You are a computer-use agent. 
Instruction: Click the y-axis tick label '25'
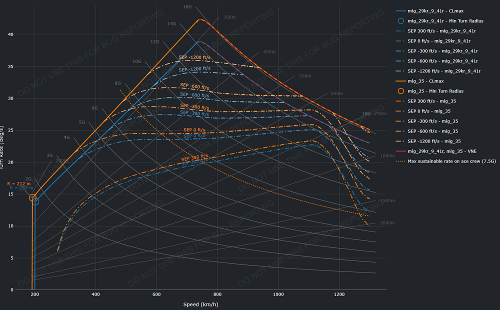coord(11,130)
